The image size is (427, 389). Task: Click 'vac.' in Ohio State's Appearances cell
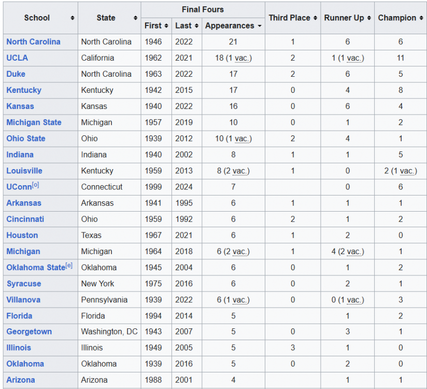pyautogui.click(x=241, y=139)
